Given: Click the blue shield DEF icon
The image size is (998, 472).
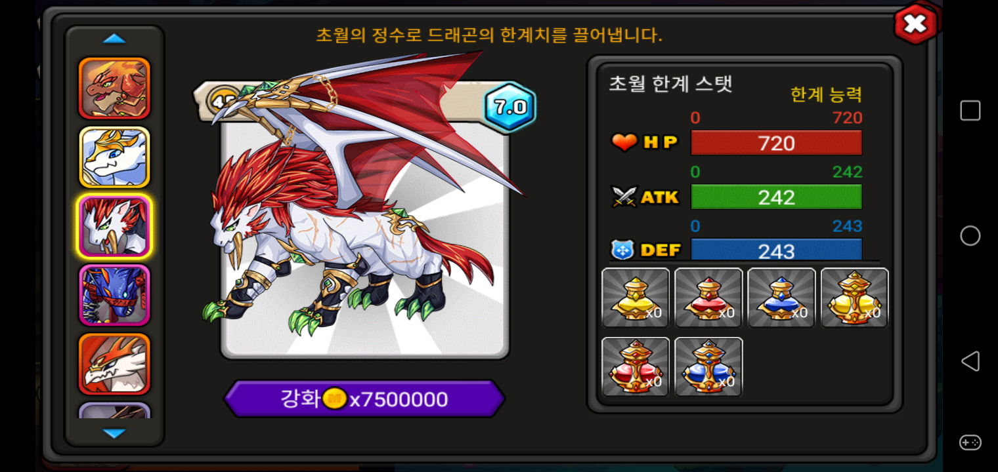Looking at the screenshot, I should tap(622, 250).
